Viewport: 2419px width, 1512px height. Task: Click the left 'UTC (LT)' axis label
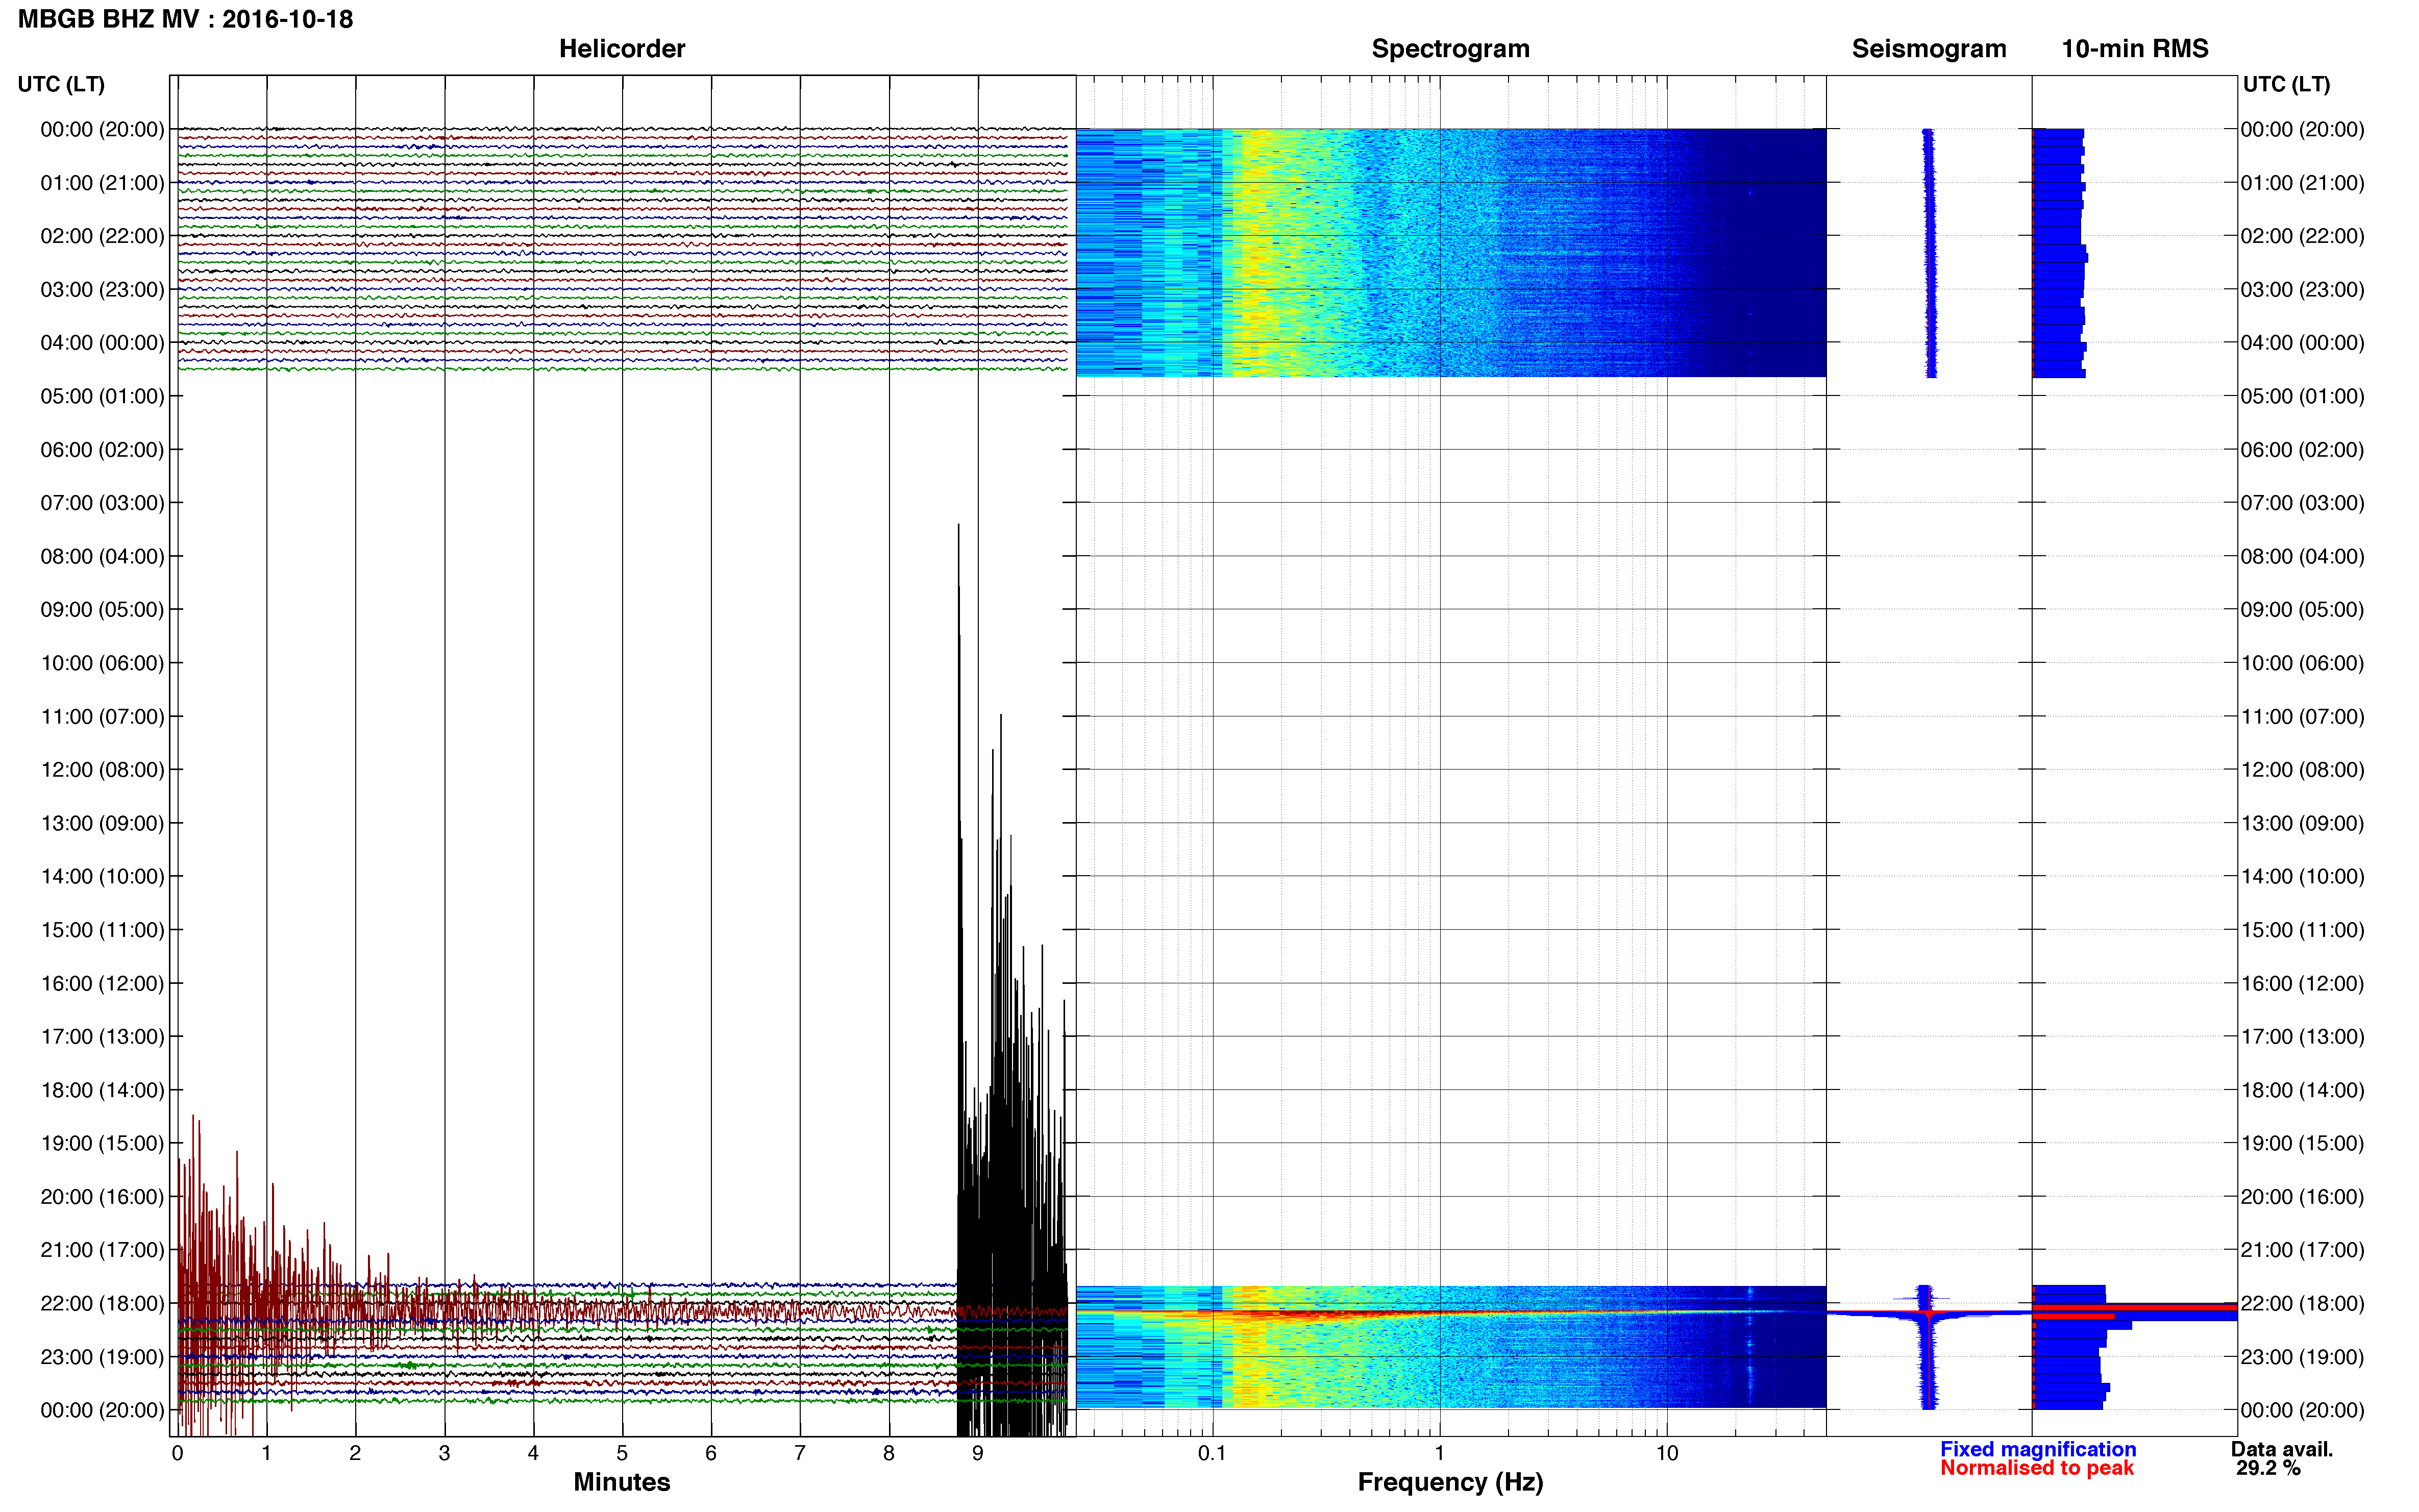tap(61, 84)
